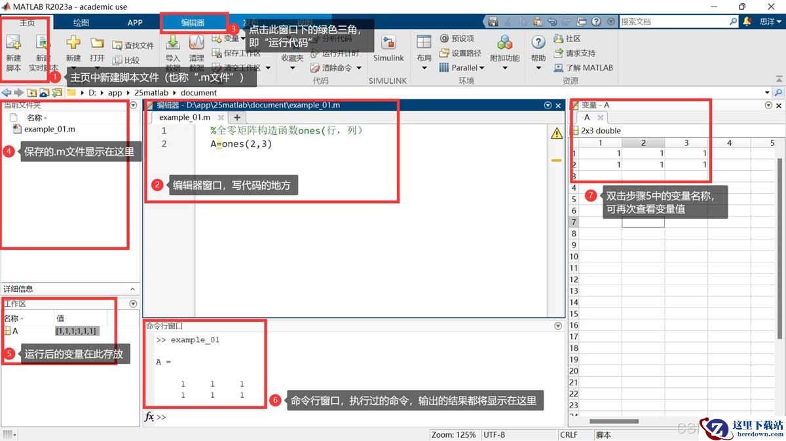
Task: Open the 思洋 user account dropdown
Action: (x=770, y=22)
